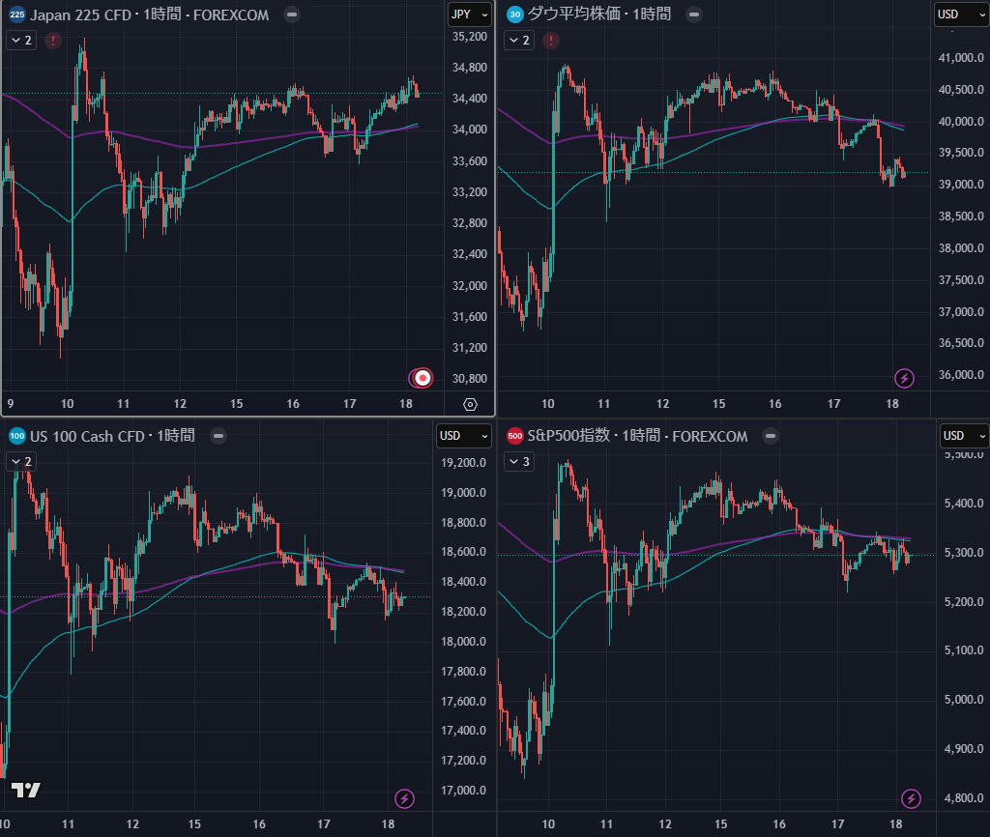The width and height of the screenshot is (990, 837).
Task: Expand the indicator legend showing 3 on S&P500 chart
Action: click(x=518, y=462)
